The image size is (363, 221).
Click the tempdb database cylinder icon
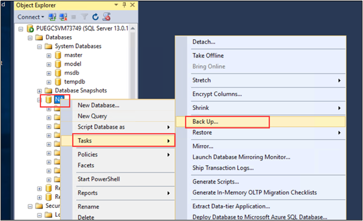pyautogui.click(x=58, y=82)
